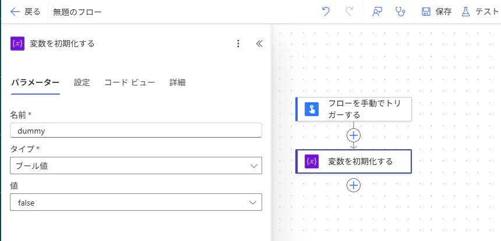Screen dimensions: 501x241
Task: Click the 値 field label
Action: (x=15, y=186)
